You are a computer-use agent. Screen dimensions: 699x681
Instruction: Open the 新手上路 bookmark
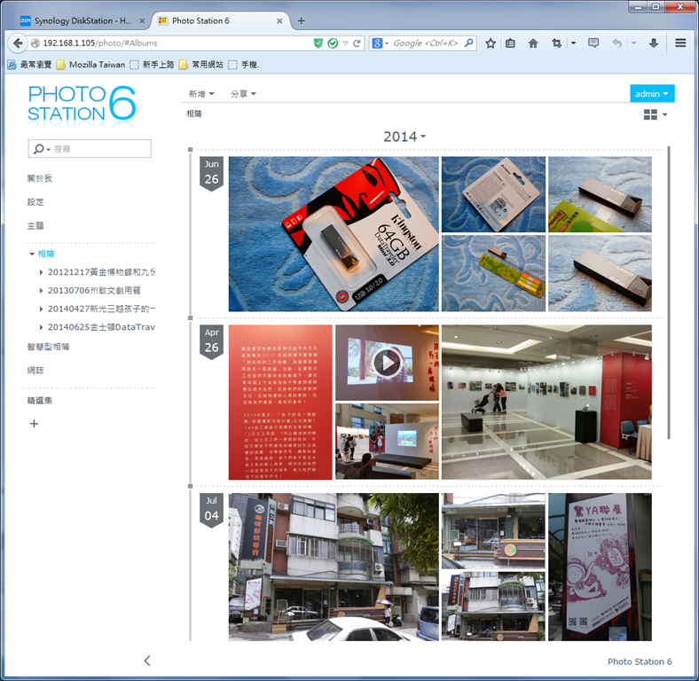pos(152,65)
